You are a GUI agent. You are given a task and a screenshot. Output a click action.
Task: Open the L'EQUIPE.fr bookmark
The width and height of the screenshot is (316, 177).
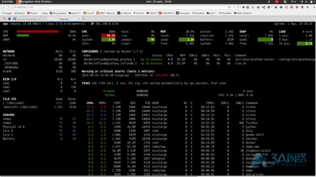(166, 13)
